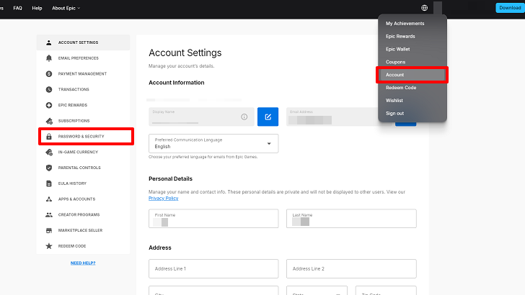
Task: Click the Account Settings person icon
Action: click(x=49, y=42)
